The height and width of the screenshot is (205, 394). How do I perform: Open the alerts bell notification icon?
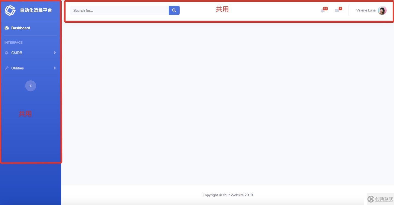[x=323, y=10]
